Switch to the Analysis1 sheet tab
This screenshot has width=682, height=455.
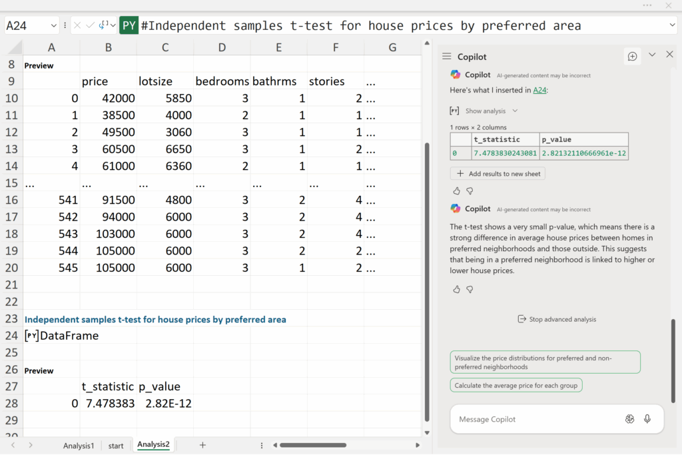pyautogui.click(x=79, y=446)
